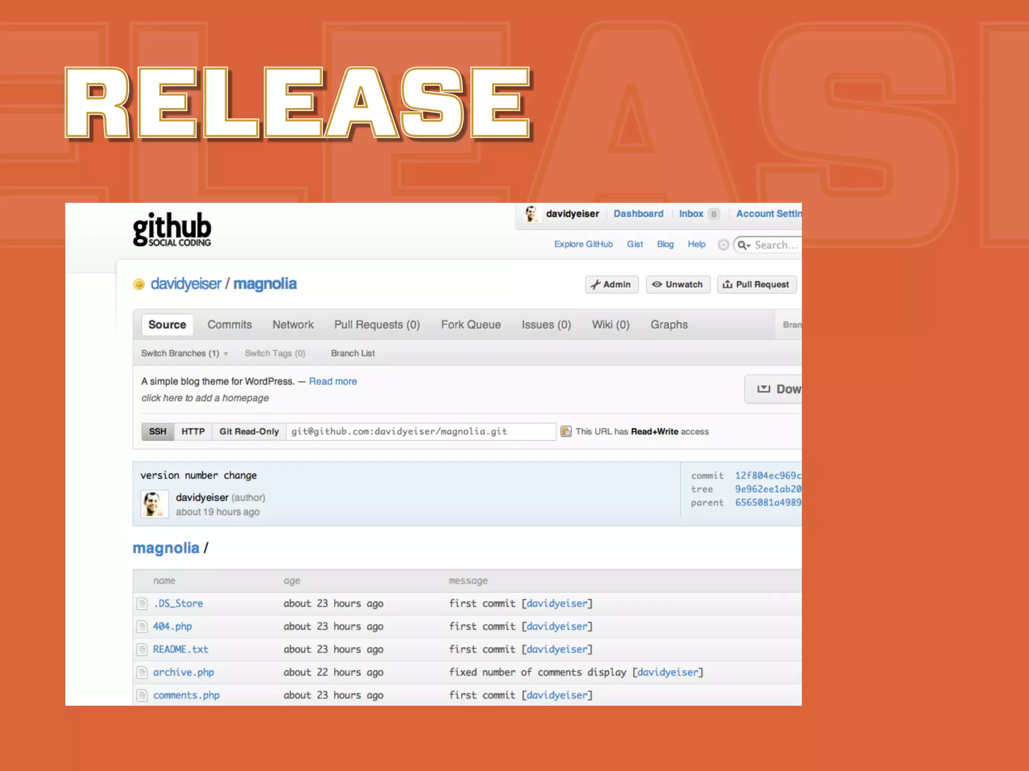Screen dimensions: 1029x771
Task: Open the README.txt file
Action: [x=180, y=650]
